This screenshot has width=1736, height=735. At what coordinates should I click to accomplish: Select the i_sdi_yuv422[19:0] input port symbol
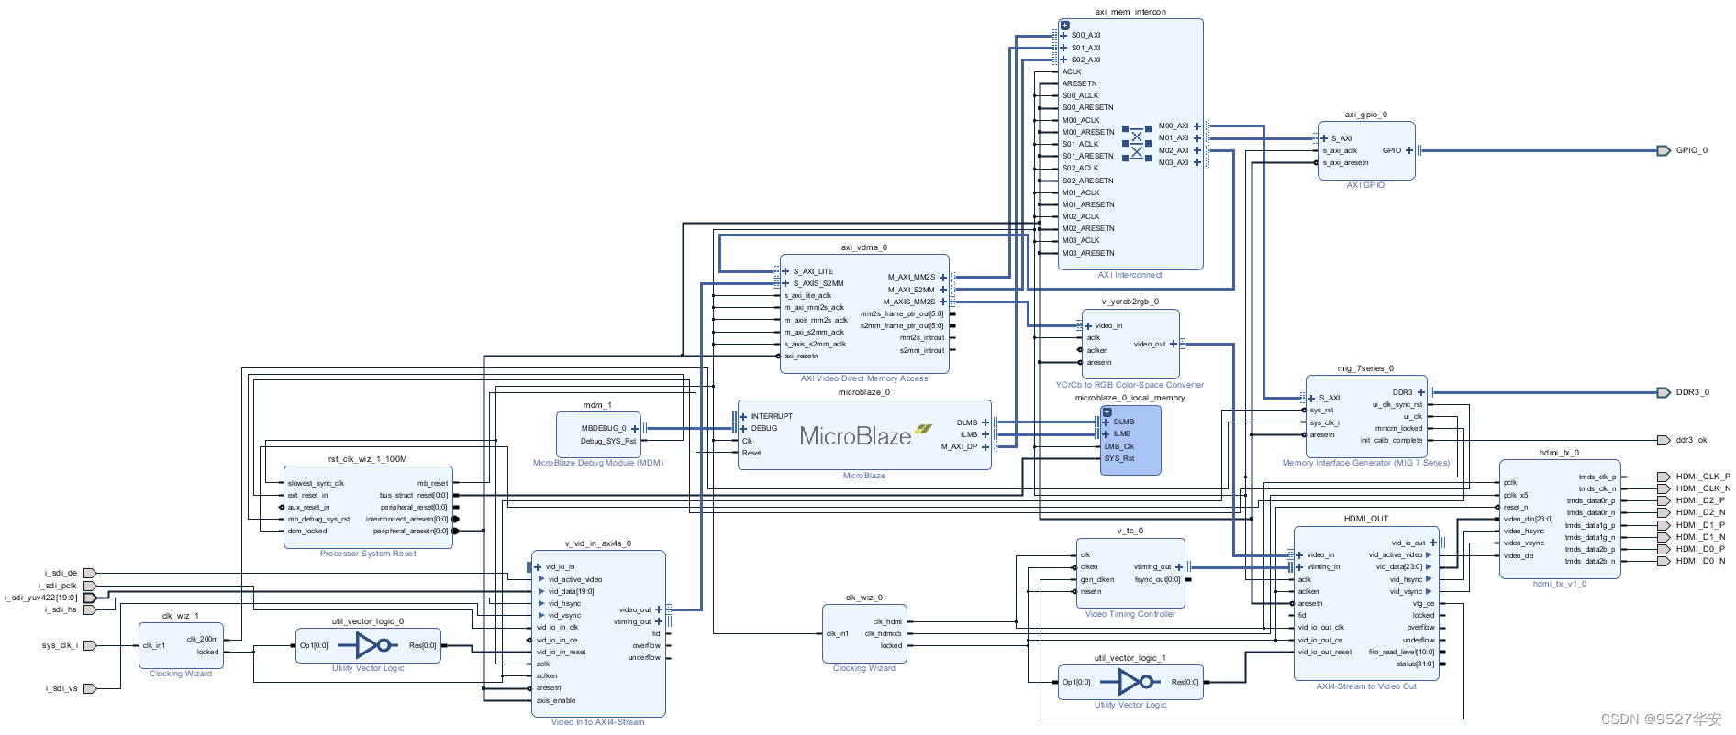click(x=90, y=598)
